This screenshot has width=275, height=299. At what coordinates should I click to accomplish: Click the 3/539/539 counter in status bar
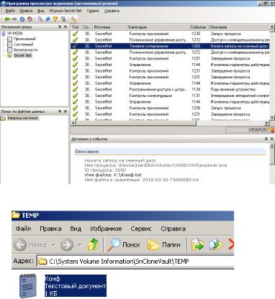coord(257,130)
